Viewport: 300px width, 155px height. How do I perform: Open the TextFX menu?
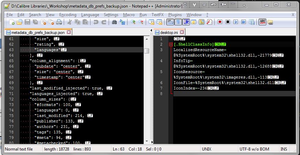[158, 15]
